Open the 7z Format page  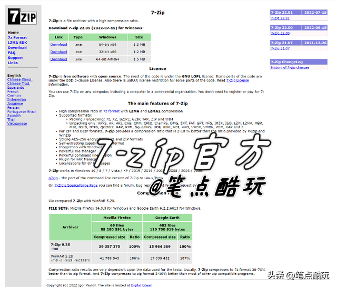[x=17, y=37]
